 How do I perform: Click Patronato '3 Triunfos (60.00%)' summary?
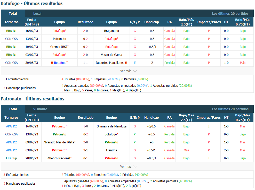[x=75, y=175]
